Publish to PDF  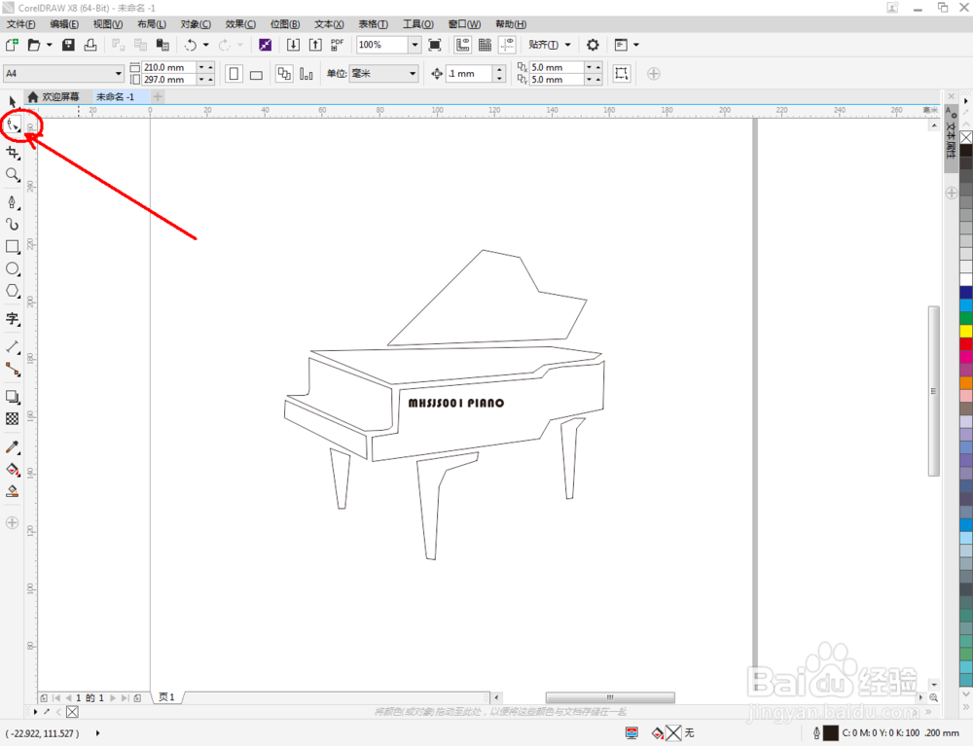[x=337, y=45]
